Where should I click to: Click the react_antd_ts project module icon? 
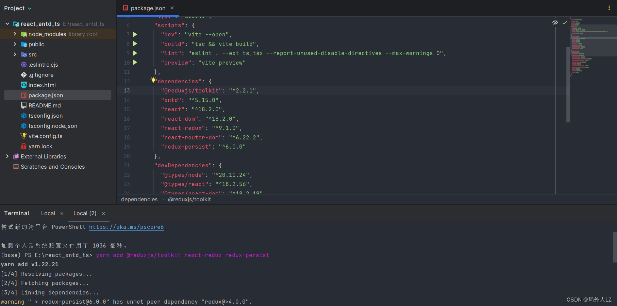(x=16, y=24)
